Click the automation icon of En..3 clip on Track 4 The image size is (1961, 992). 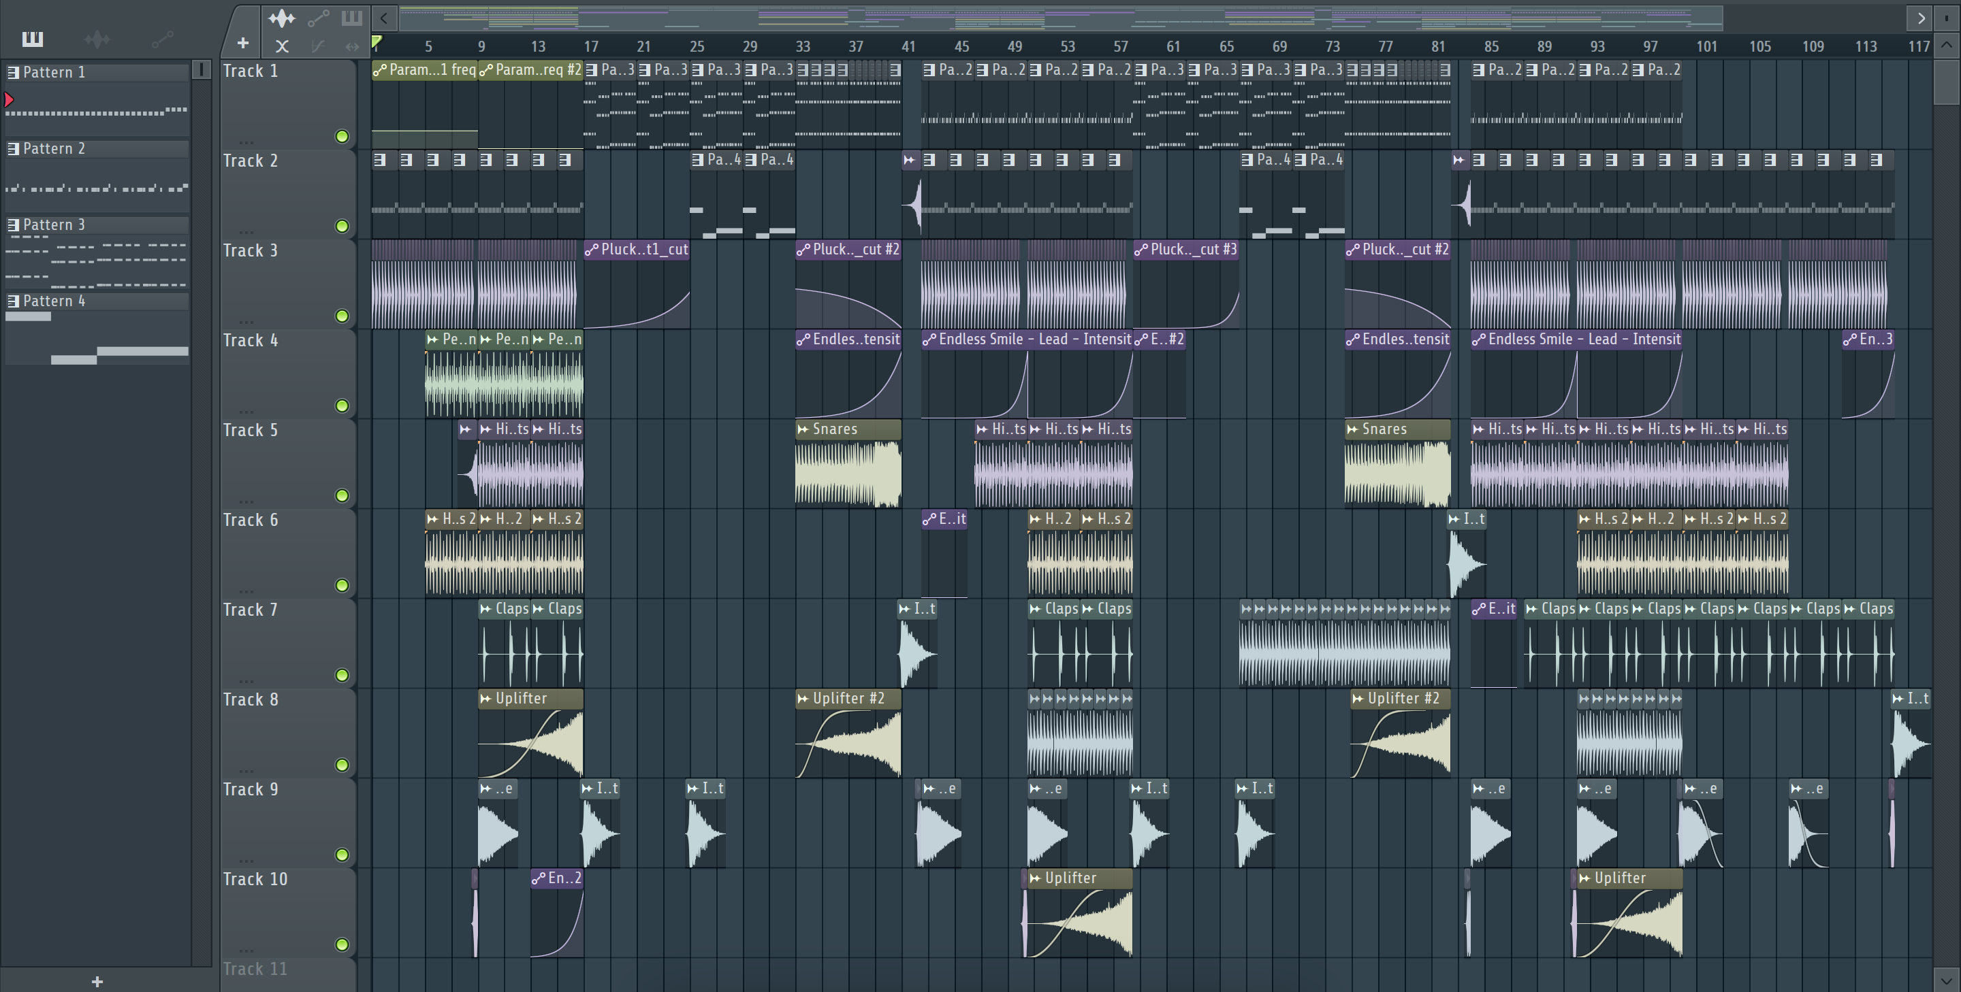point(1850,340)
